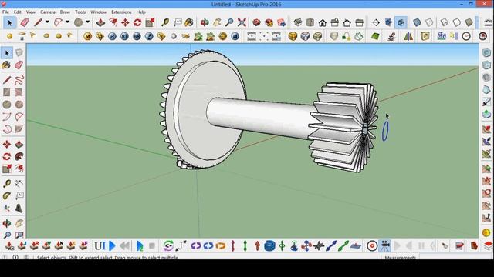
Task: Select the arrow Select tool in top toolbar
Action: pos(10,22)
